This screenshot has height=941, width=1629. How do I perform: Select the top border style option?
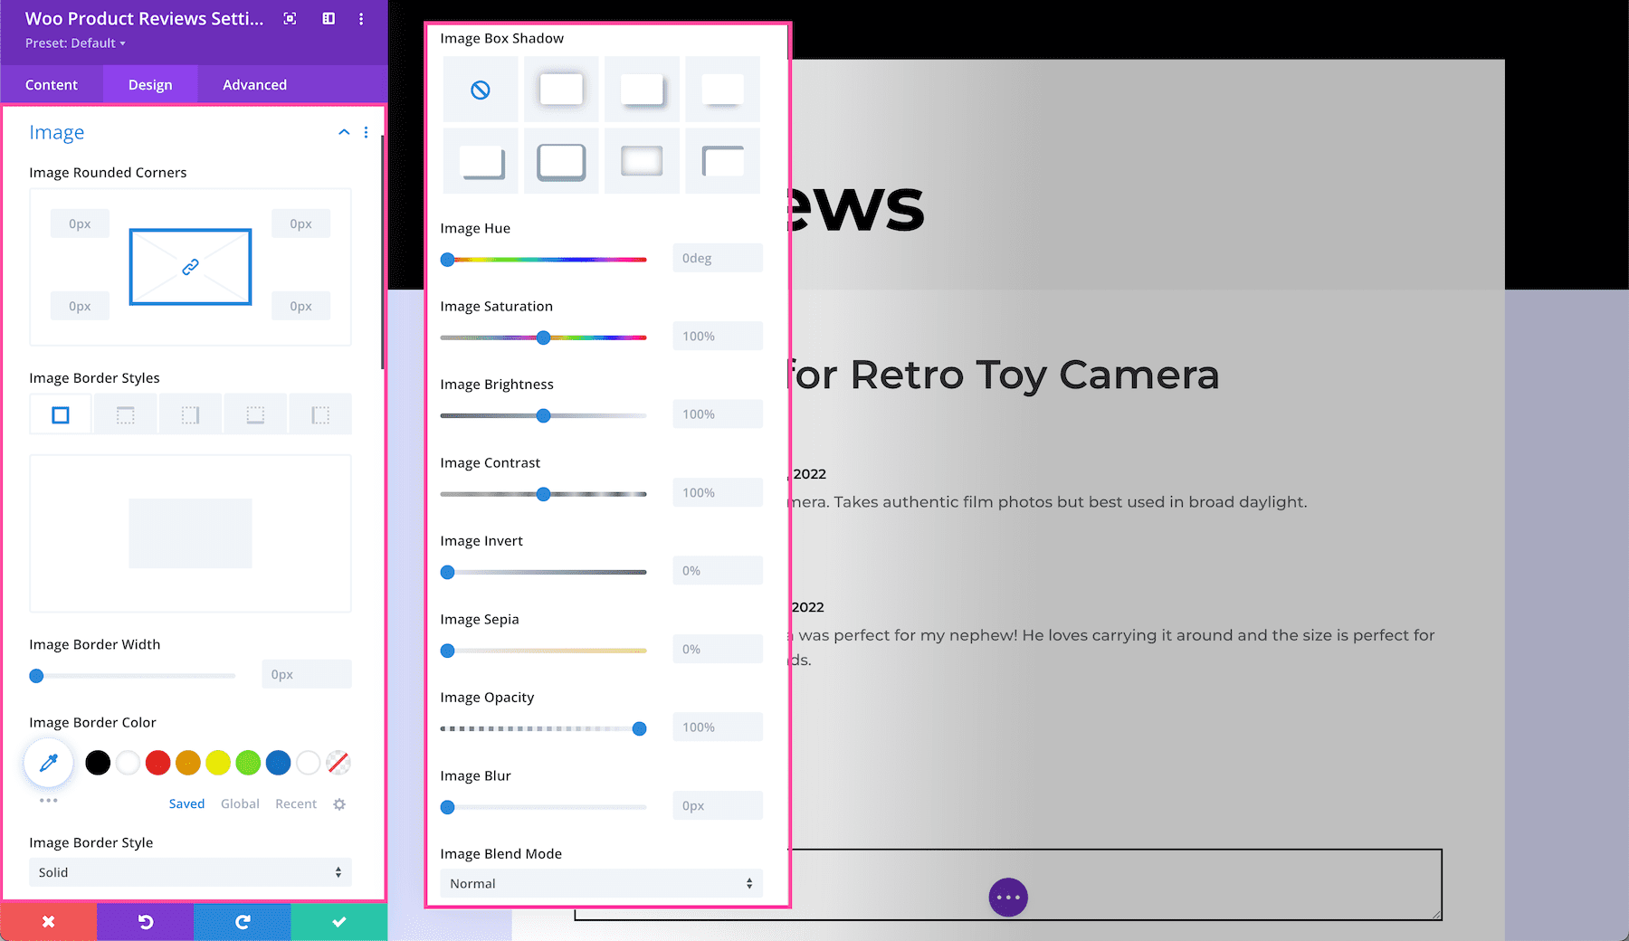tap(126, 415)
